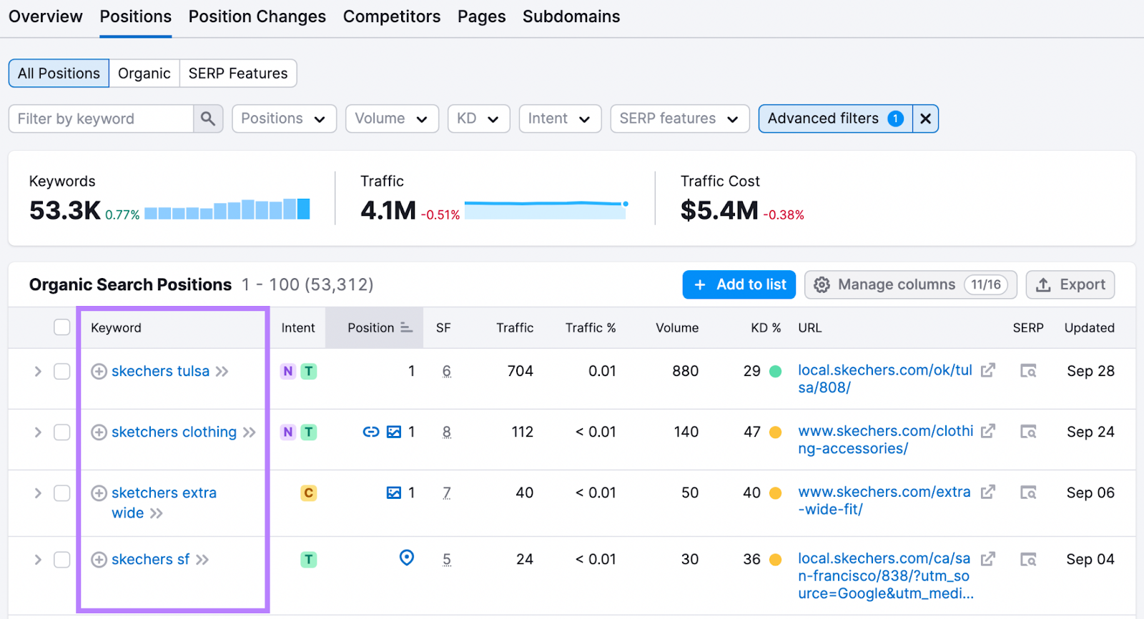Open the SERP features filter dropdown
Viewport: 1144px width, 619px height.
(679, 119)
